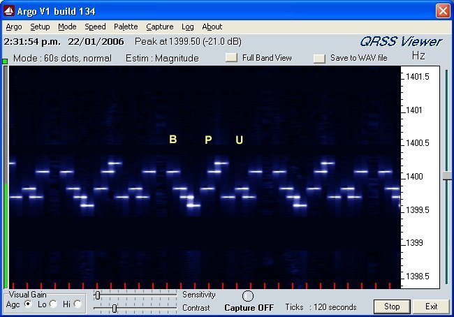Click the 'Ticks : 120 seconds' label
454x317 pixels.
coord(321,307)
